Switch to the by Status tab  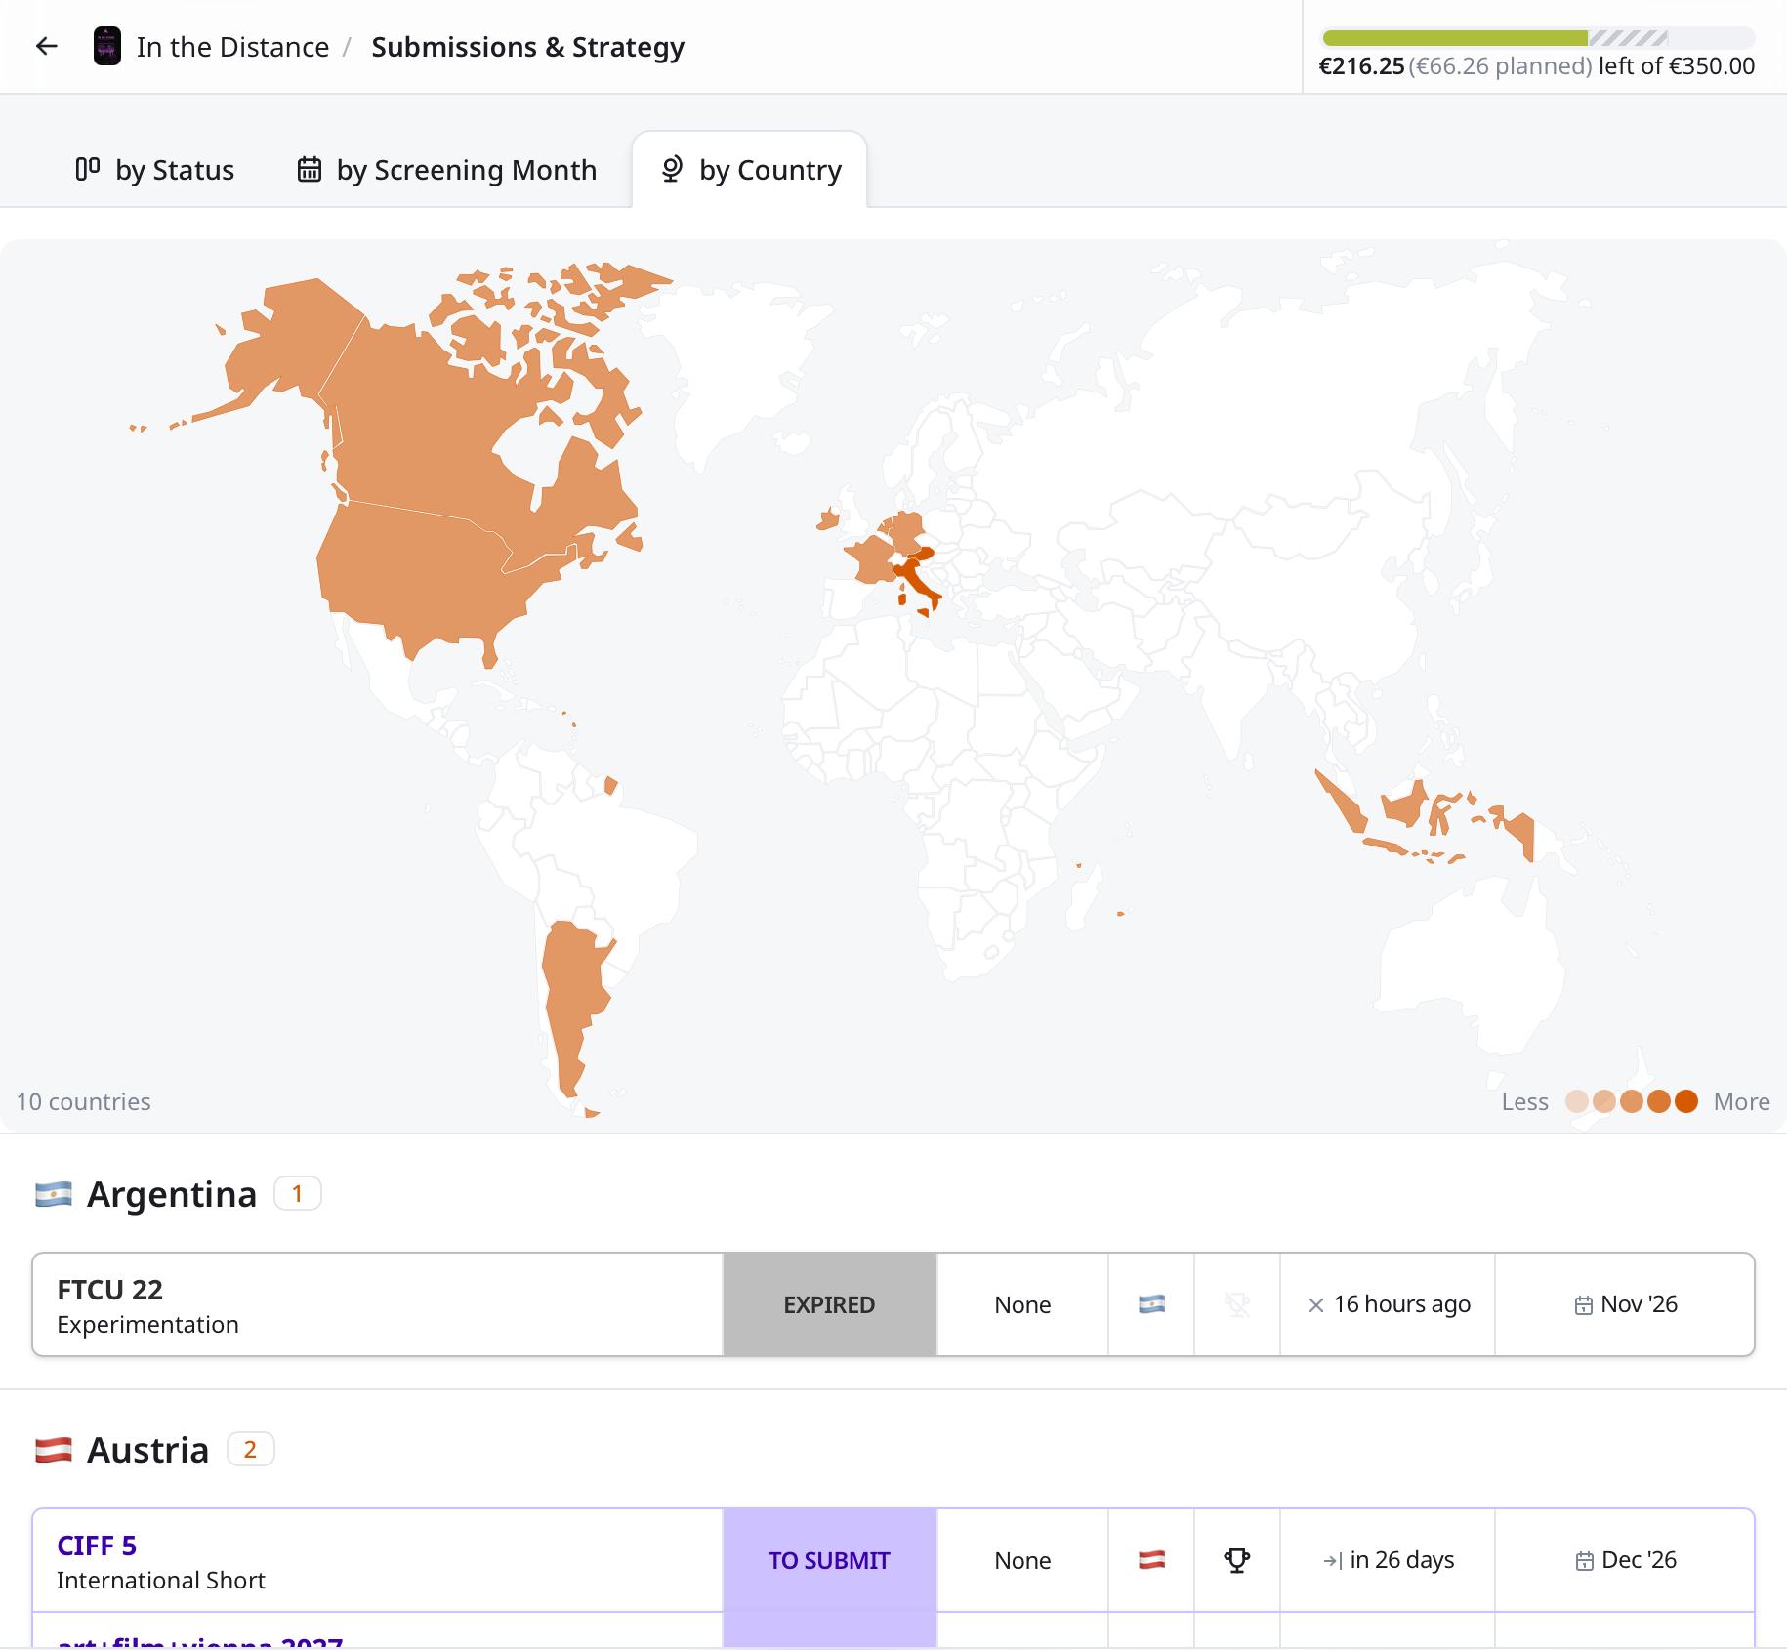point(155,170)
